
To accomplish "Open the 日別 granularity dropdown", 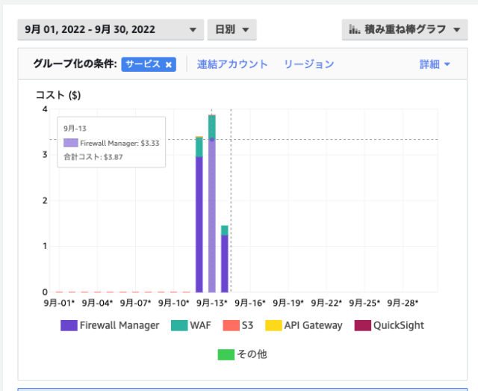I will pos(232,30).
